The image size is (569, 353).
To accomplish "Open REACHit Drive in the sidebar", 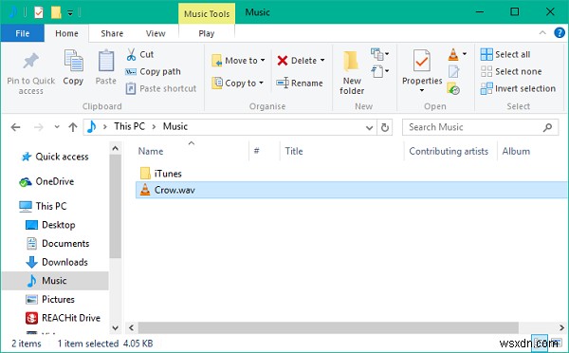I will (63, 318).
